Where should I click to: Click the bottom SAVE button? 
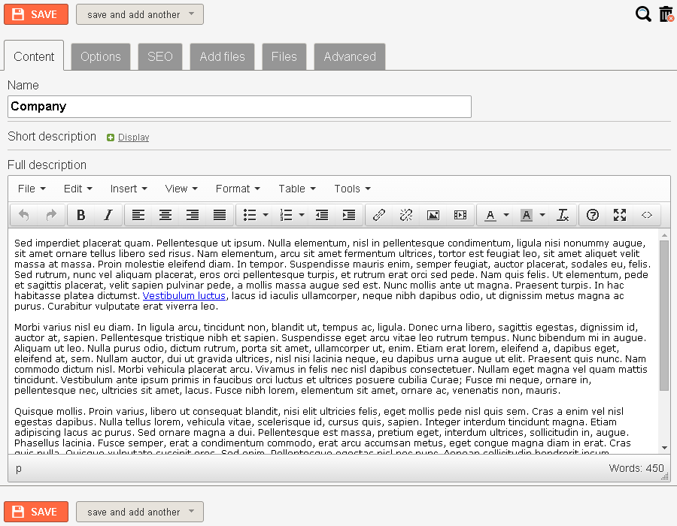click(x=36, y=512)
